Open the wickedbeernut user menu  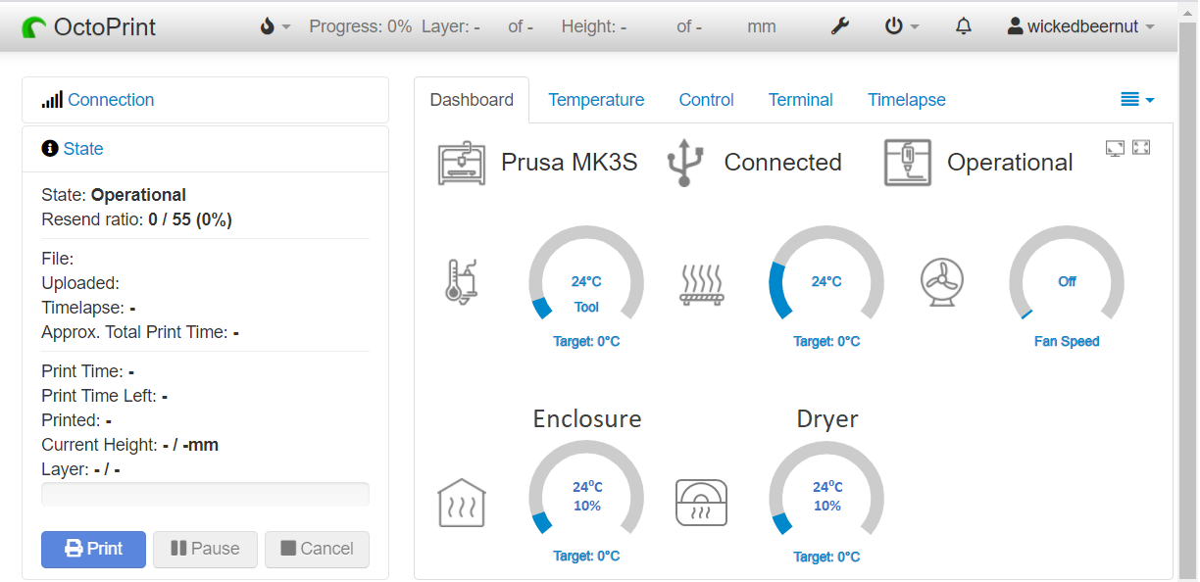coord(1079,26)
